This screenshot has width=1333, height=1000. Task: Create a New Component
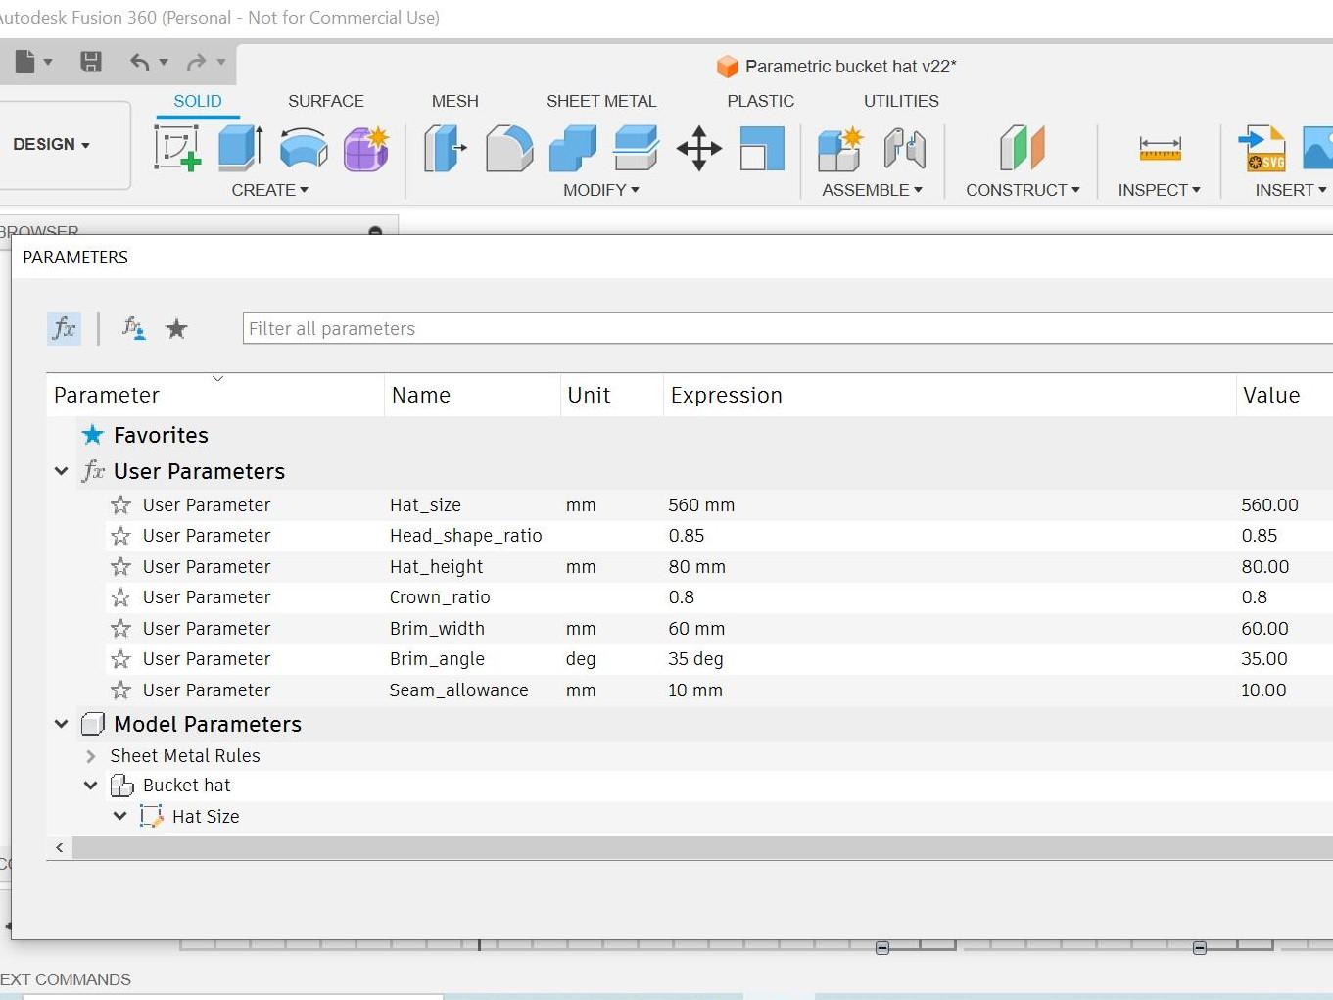pyautogui.click(x=840, y=148)
